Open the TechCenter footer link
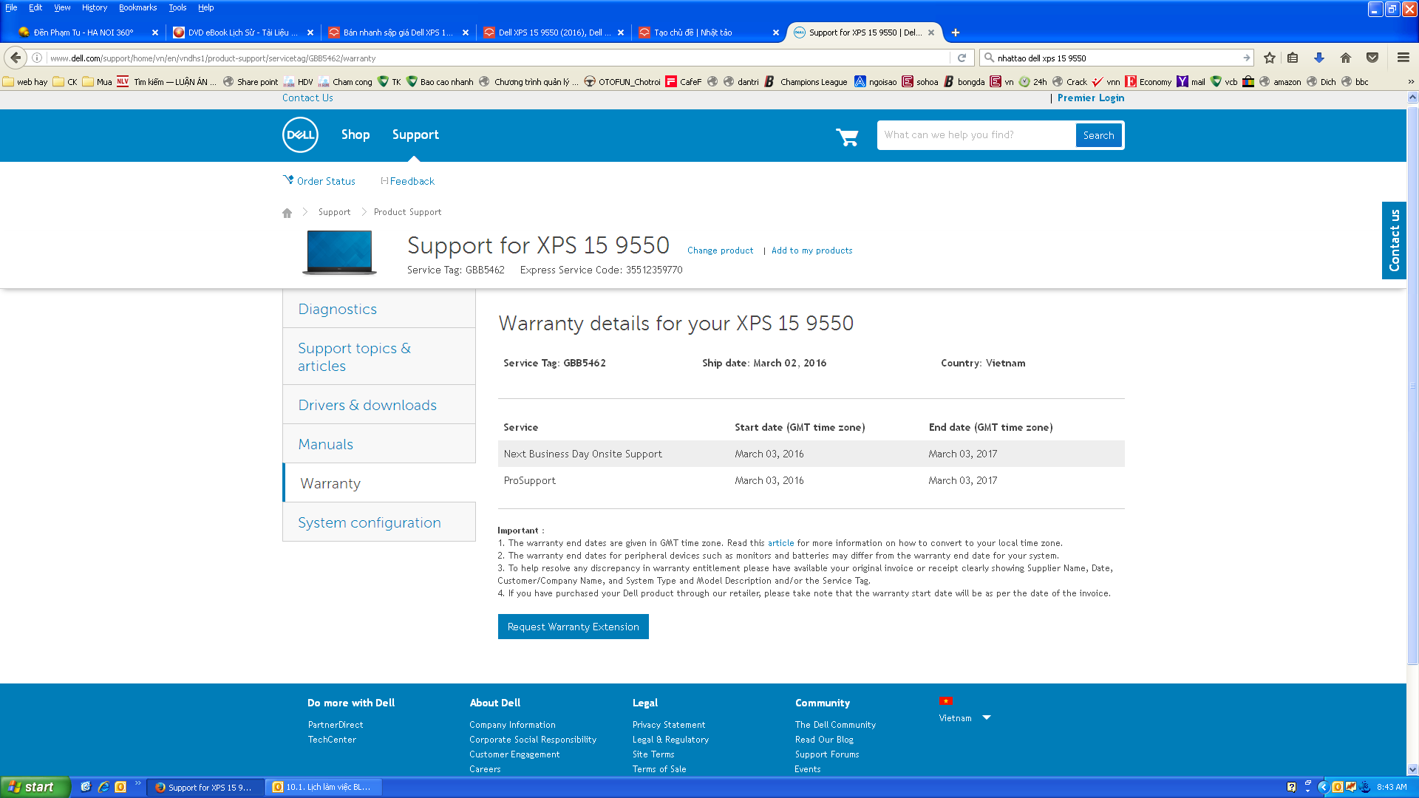The width and height of the screenshot is (1419, 798). click(332, 740)
